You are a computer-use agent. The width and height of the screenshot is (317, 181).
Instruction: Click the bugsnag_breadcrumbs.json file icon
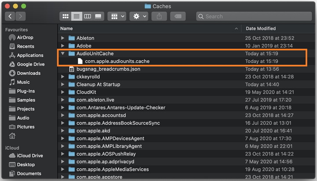point(72,69)
